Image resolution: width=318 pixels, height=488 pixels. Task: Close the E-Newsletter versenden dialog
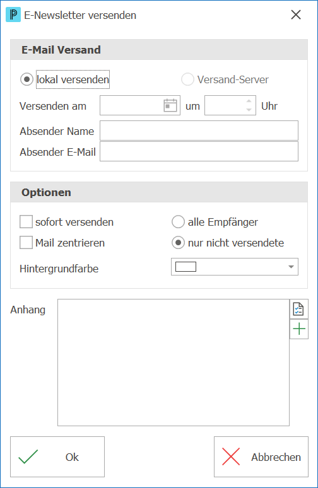[x=296, y=15]
